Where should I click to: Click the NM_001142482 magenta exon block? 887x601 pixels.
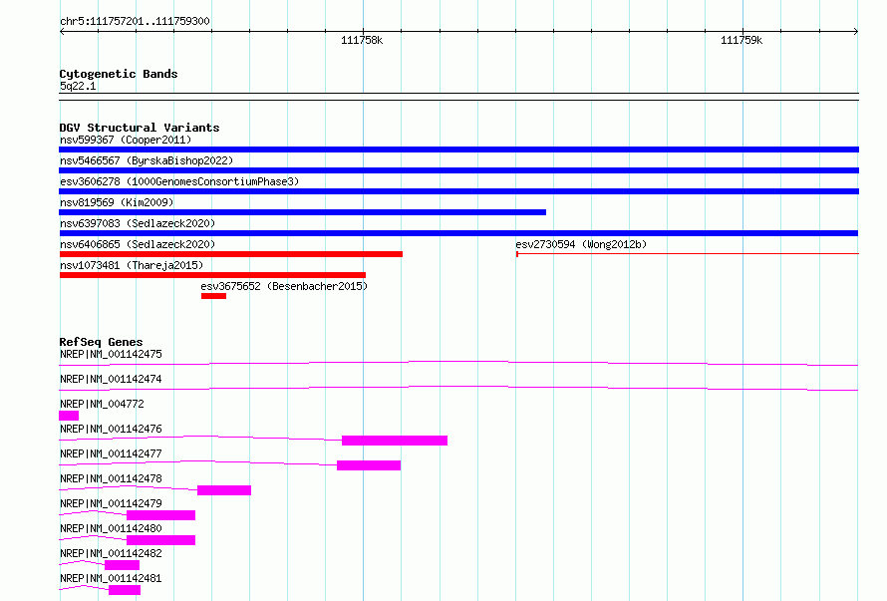(x=123, y=565)
